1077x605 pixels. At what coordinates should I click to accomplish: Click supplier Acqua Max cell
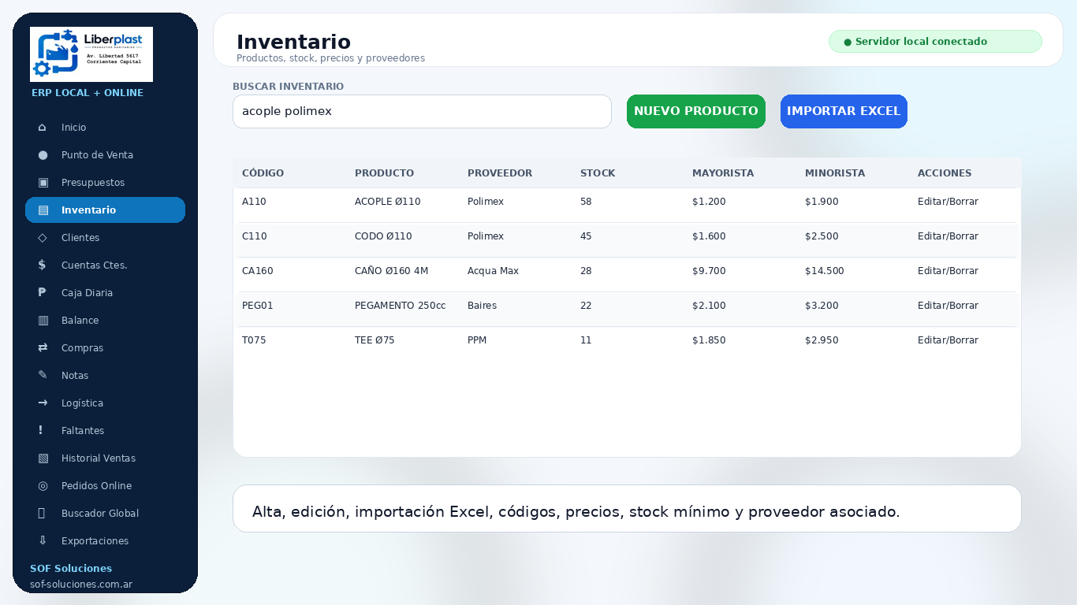point(493,271)
